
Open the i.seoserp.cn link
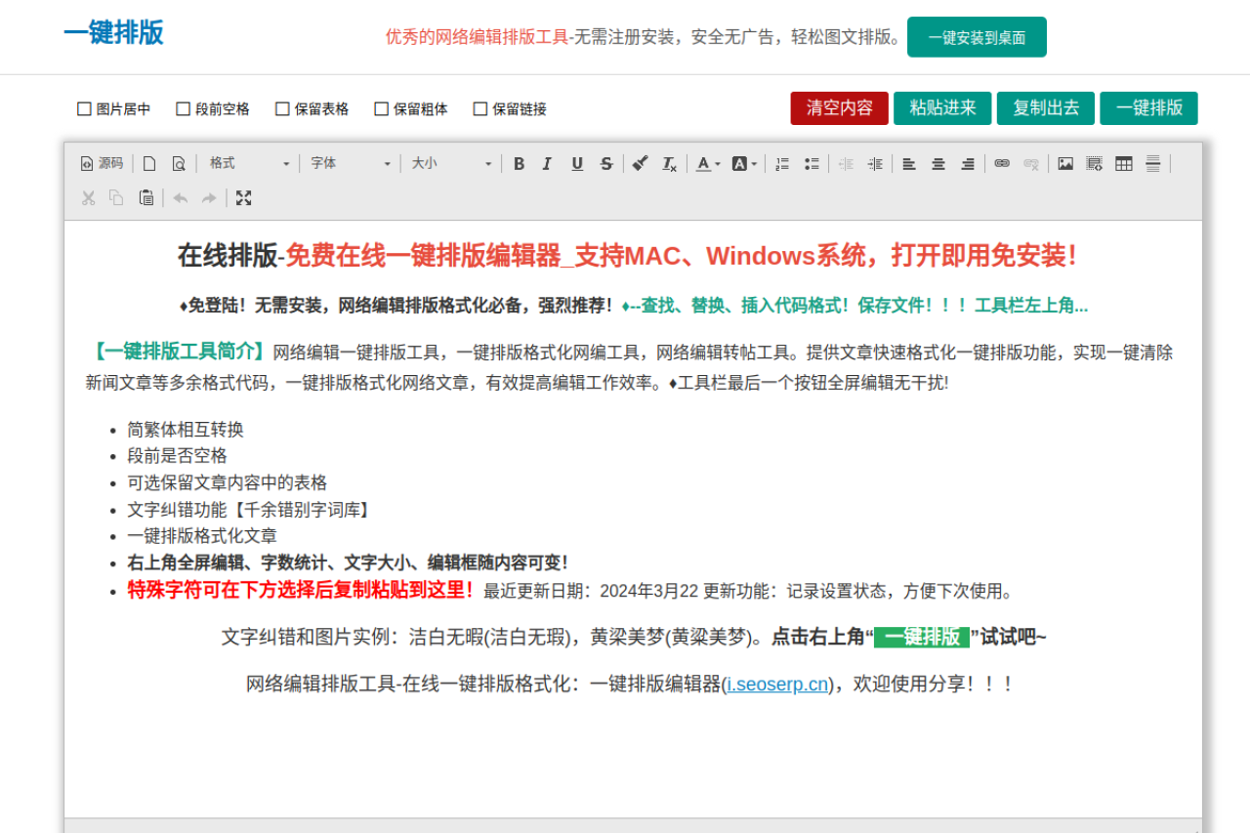[x=777, y=684]
